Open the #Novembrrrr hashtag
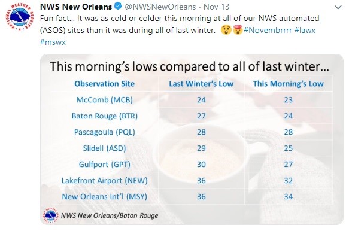 [268, 30]
